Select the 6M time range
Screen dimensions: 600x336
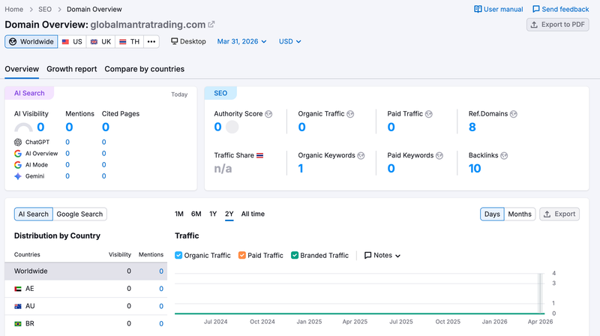pos(196,214)
